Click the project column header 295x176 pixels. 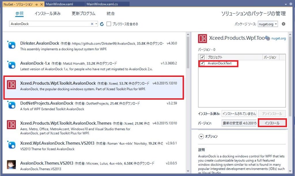[x=234, y=57]
